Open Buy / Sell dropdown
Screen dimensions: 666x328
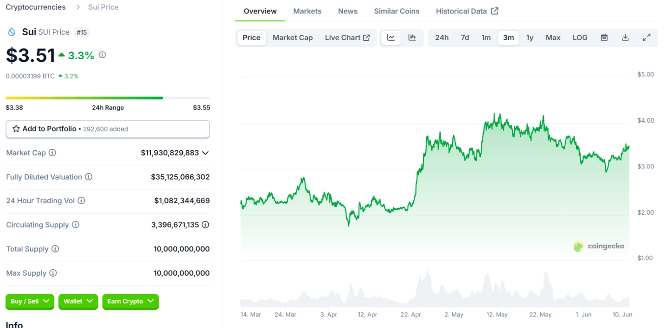pyautogui.click(x=30, y=301)
